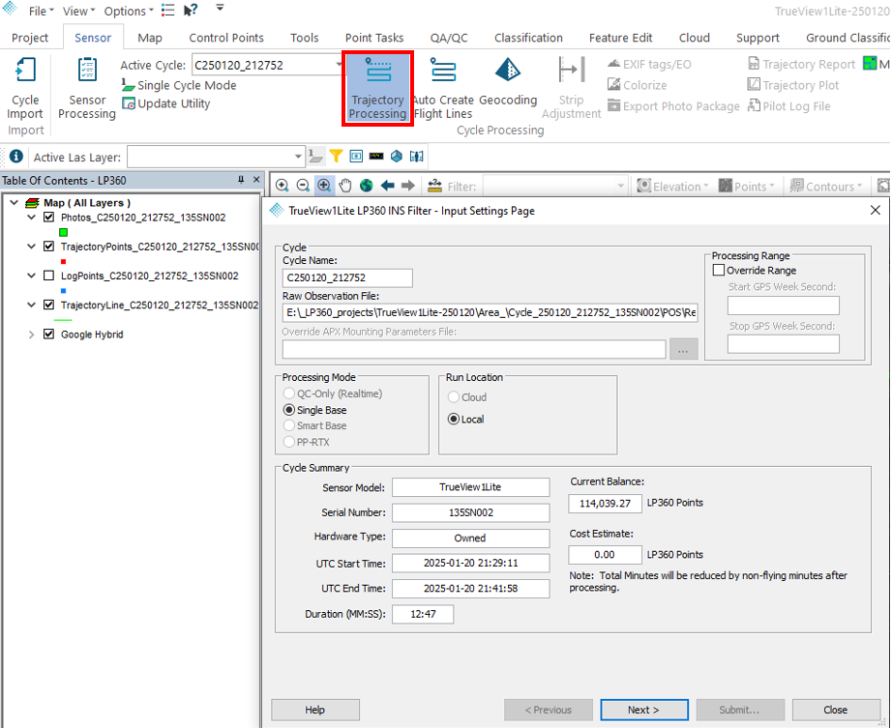892x728 pixels.
Task: Open the Active Las Layer dropdown
Action: [298, 157]
